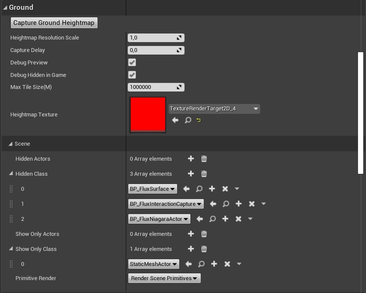This screenshot has width=366, height=293.
Task: Edit the Max Tile Size field
Action: [156, 87]
